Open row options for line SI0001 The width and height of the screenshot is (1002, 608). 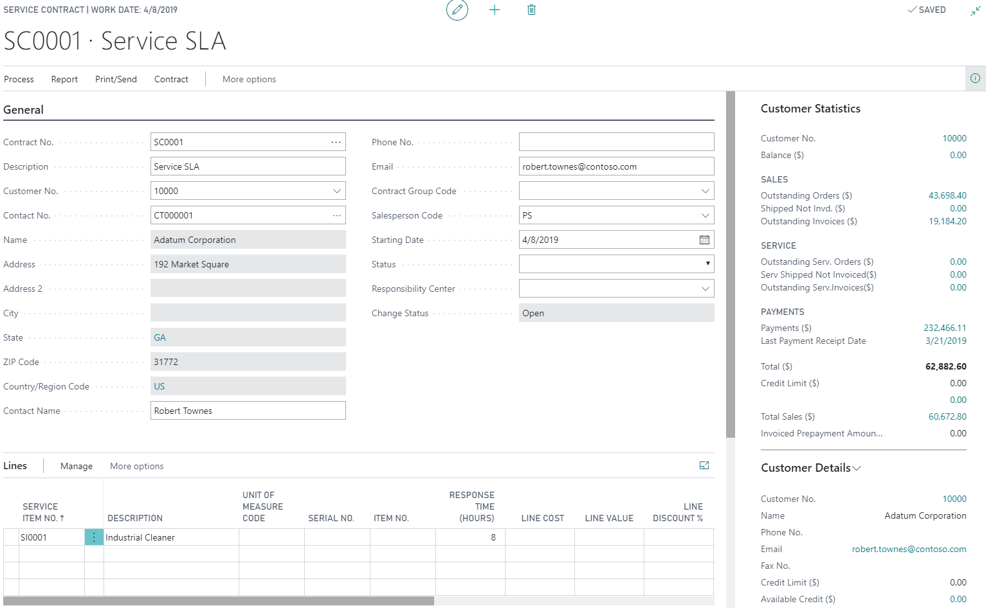[94, 537]
